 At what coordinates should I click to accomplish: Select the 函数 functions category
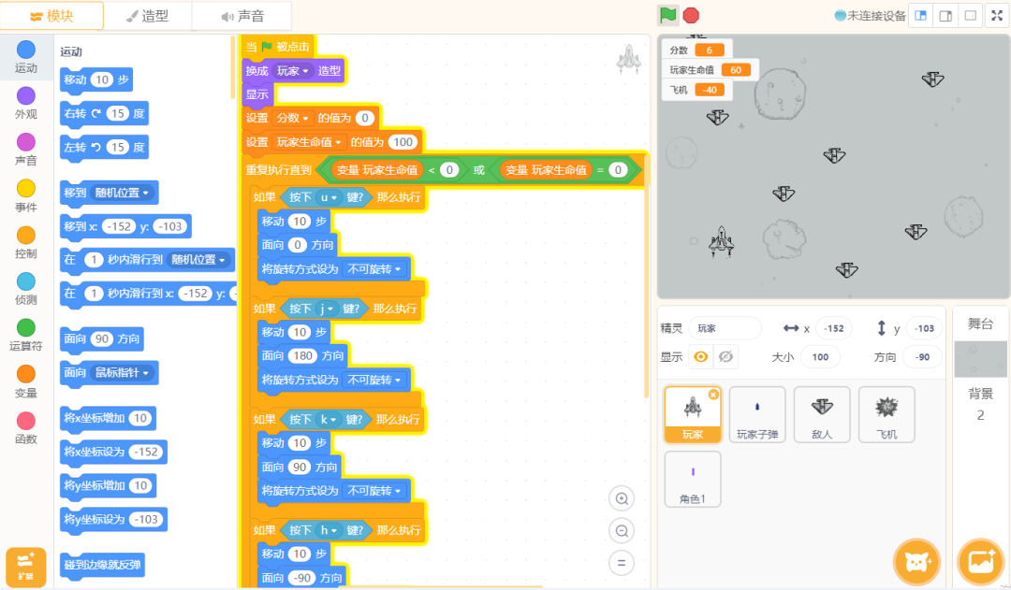(26, 428)
